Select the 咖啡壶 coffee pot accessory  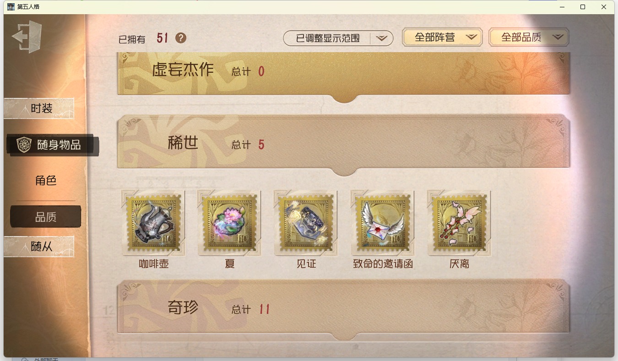(154, 223)
